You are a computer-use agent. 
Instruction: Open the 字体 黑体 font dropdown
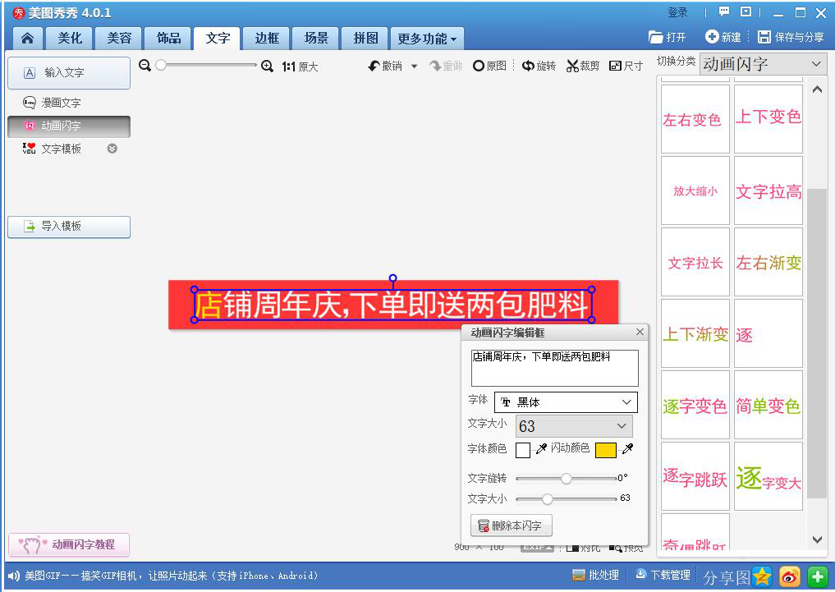(566, 402)
